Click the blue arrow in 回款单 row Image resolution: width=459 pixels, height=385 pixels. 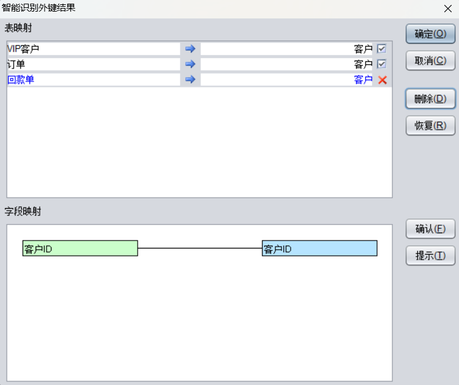pyautogui.click(x=190, y=80)
